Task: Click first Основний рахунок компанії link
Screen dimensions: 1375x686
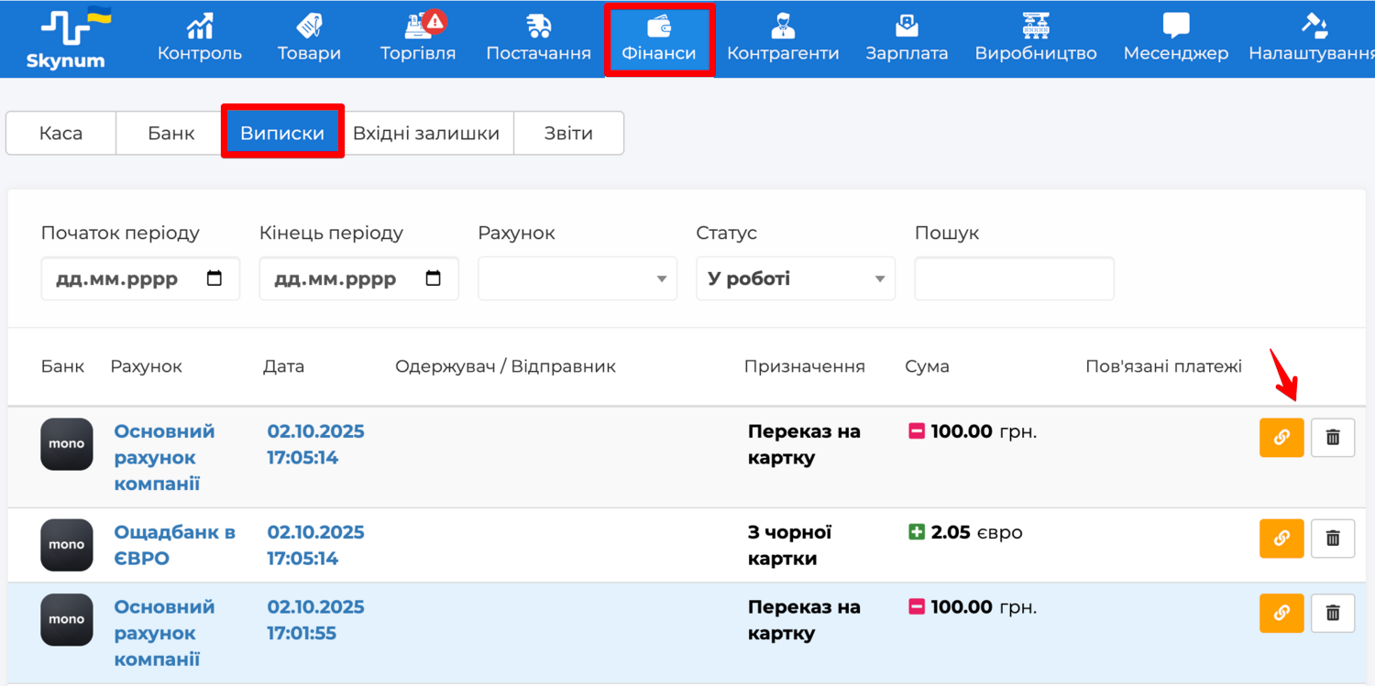Action: point(164,457)
